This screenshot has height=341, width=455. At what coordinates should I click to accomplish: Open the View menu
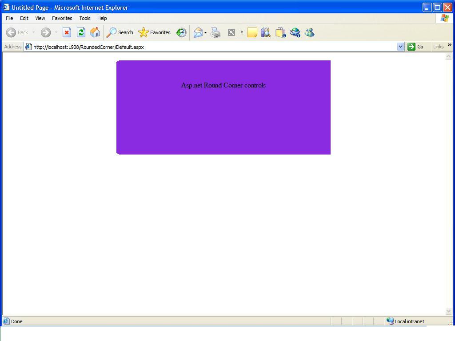[x=40, y=18]
